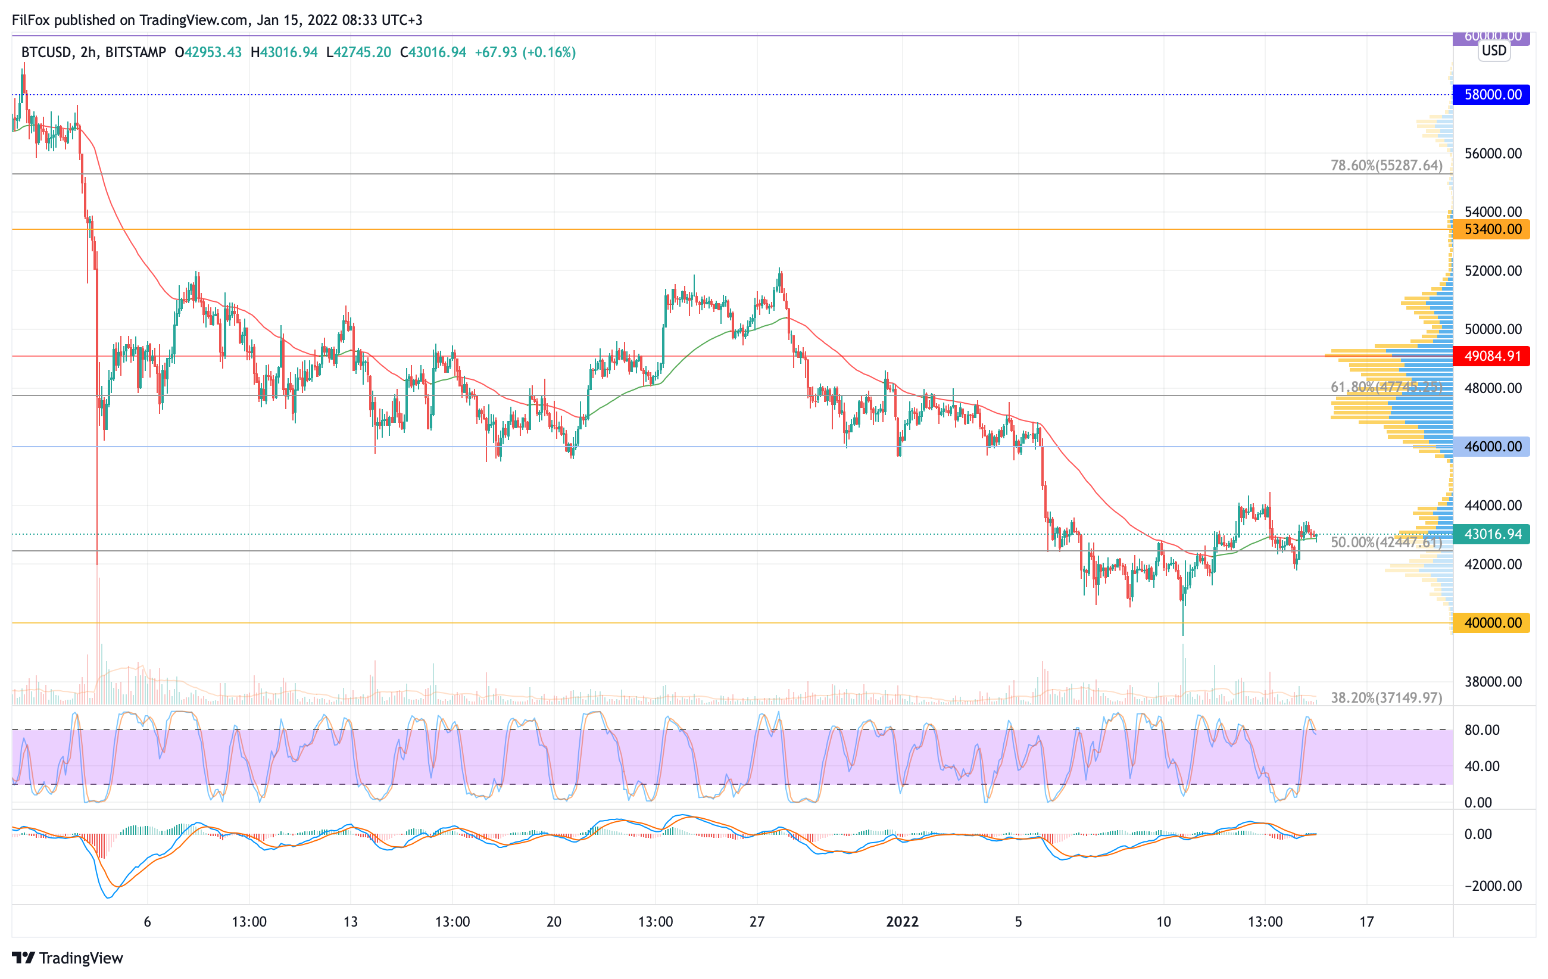Click the BTCUSD, 2h, BITSTAMP symbol title
The height and width of the screenshot is (979, 1548).
click(93, 53)
